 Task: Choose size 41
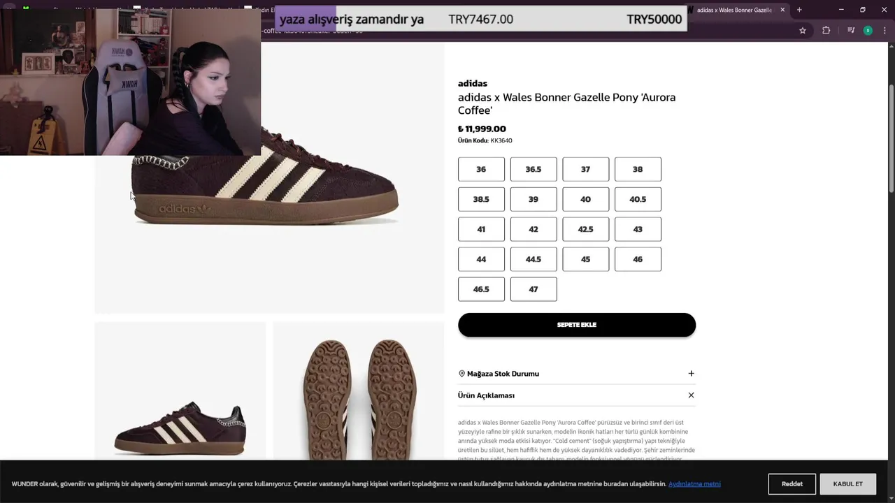pyautogui.click(x=481, y=229)
